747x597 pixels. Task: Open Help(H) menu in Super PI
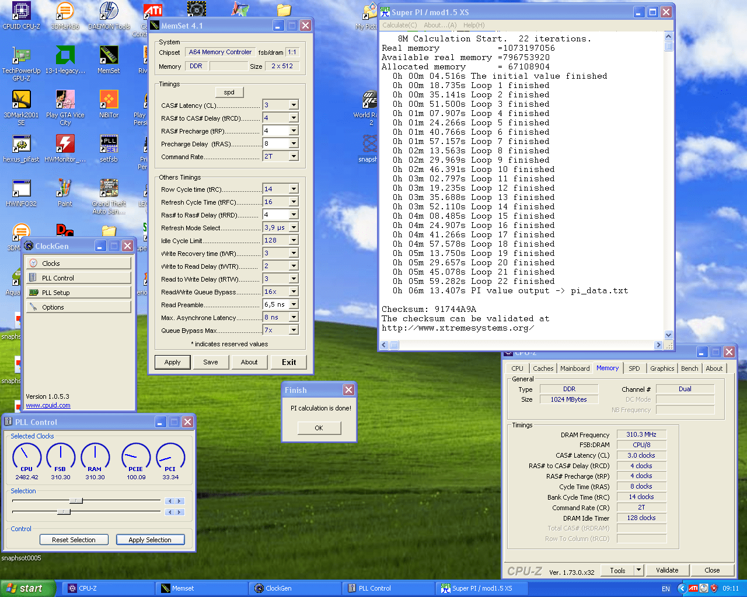tap(474, 25)
